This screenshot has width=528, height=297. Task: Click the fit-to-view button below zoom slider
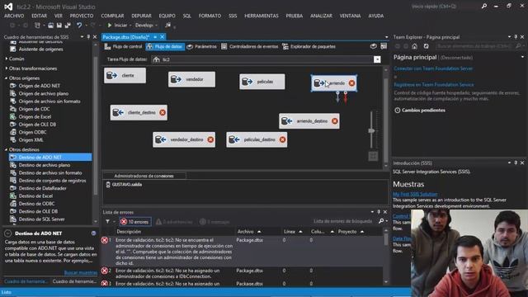(373, 156)
